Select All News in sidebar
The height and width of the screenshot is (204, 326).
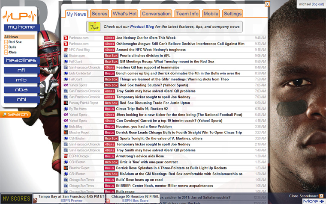[x=12, y=37]
